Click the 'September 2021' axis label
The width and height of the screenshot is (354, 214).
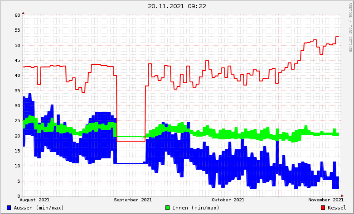click(133, 200)
